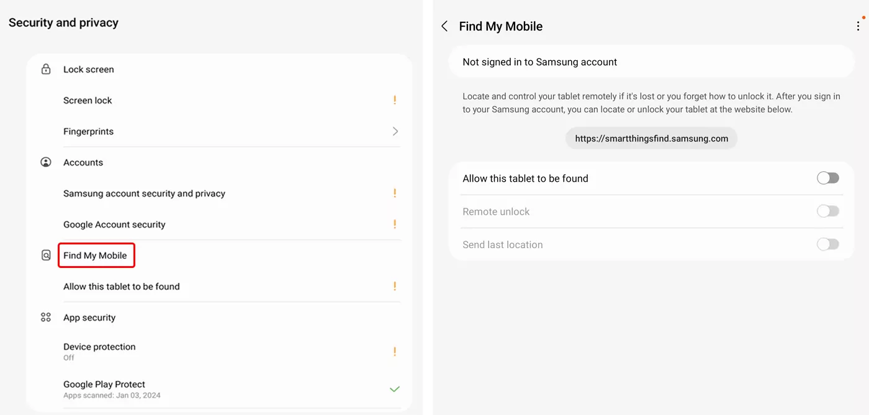Open the Fingerprints chevron arrow
The height and width of the screenshot is (415, 869).
[395, 131]
